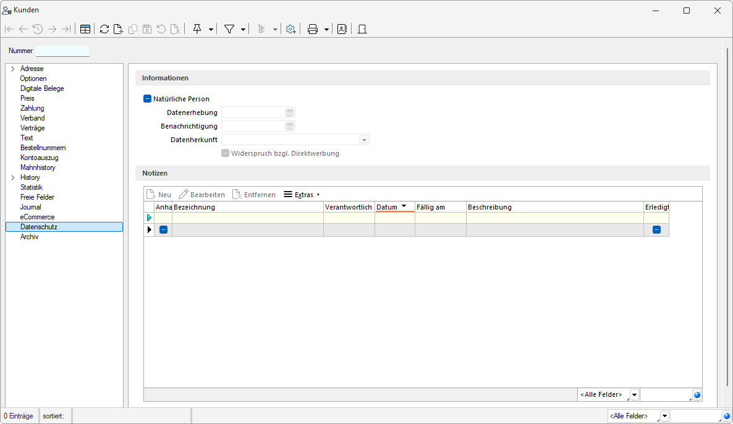The image size is (733, 424).
Task: Copy the record icon
Action: pos(133,29)
